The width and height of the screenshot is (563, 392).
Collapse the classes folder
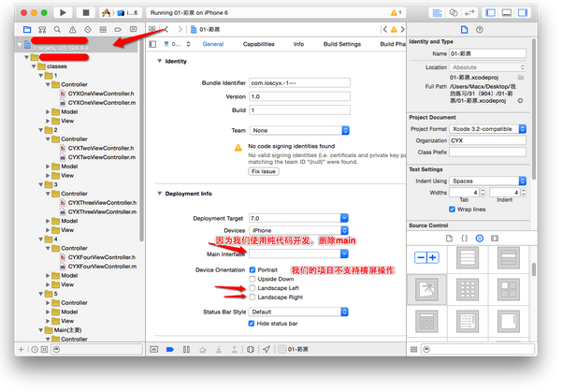(34, 66)
